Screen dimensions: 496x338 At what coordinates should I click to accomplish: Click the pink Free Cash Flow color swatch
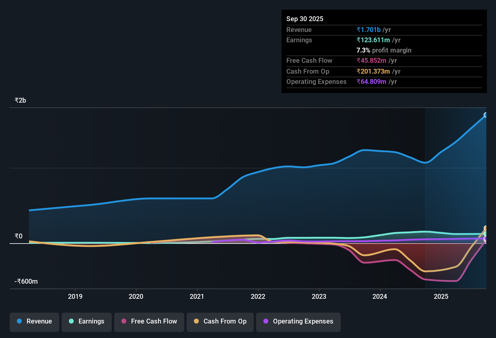[x=124, y=321]
